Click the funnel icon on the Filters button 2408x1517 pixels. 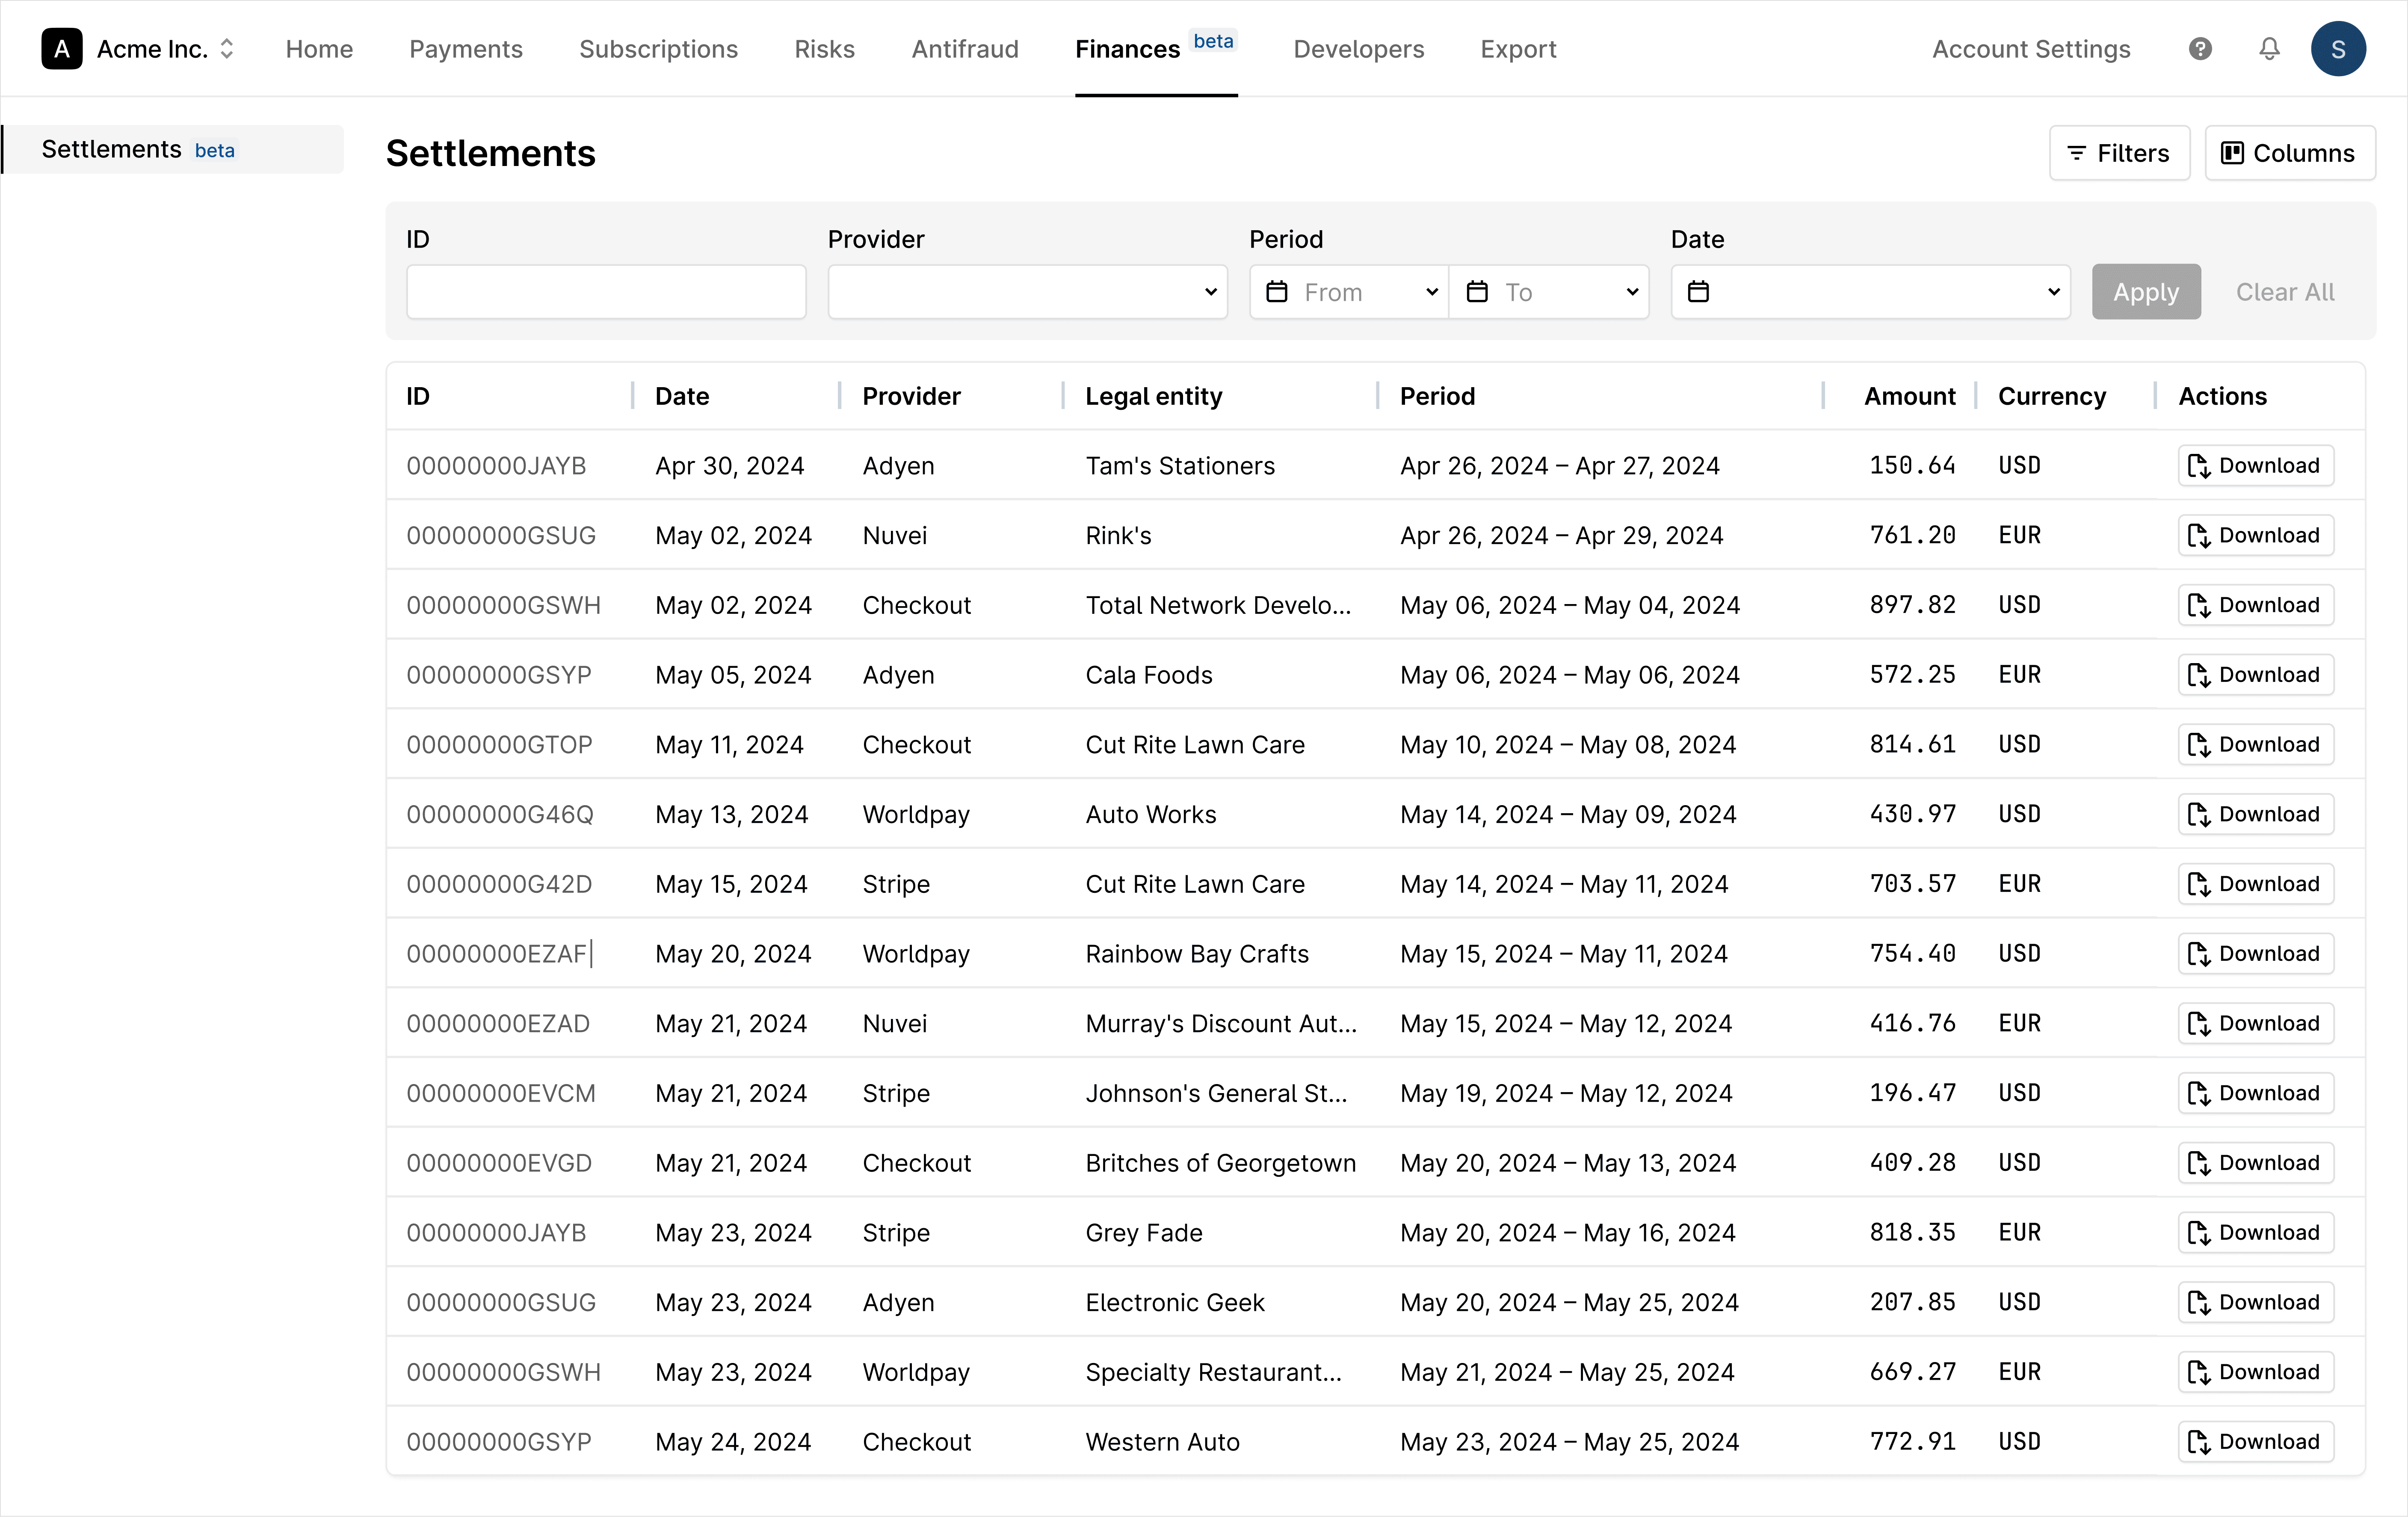point(2077,152)
